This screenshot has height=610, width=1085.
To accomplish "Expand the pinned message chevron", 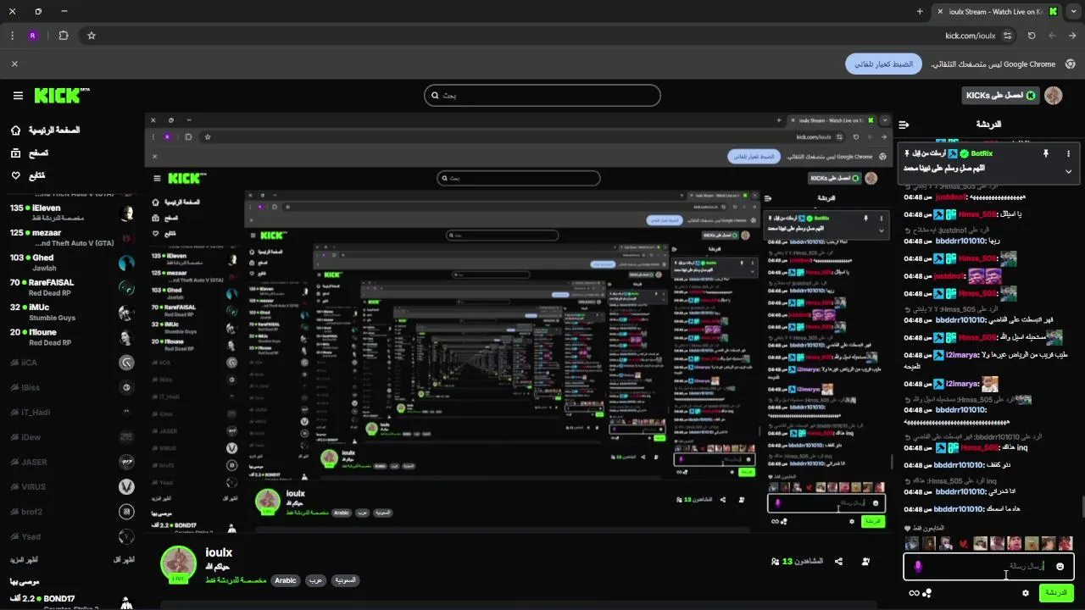I will point(1068,171).
